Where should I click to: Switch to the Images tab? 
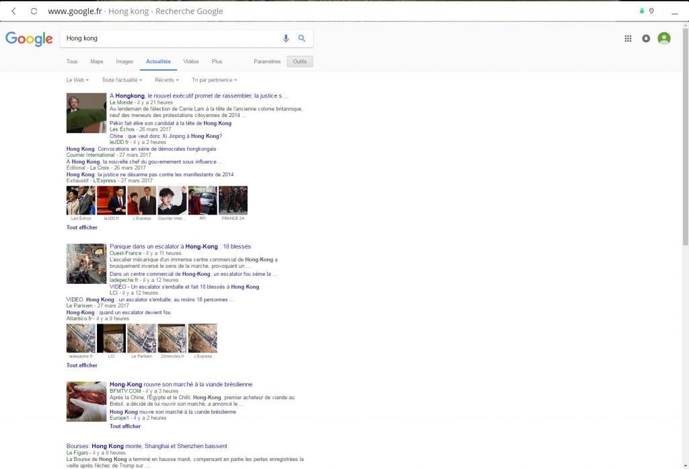point(124,61)
